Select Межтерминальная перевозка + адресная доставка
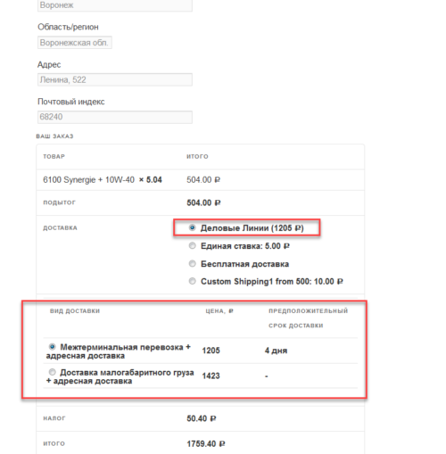 coord(53,347)
